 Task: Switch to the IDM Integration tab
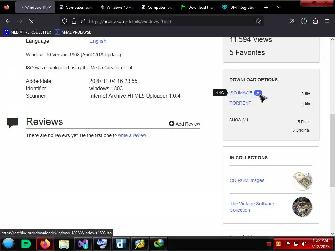(239, 7)
